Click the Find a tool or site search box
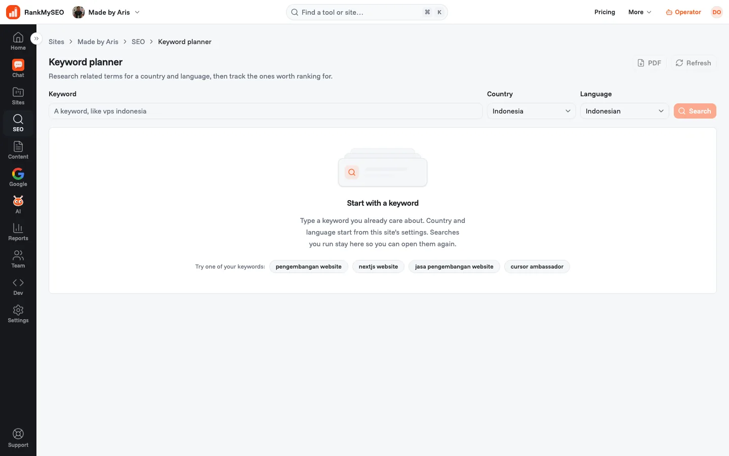The width and height of the screenshot is (729, 456). pyautogui.click(x=367, y=12)
